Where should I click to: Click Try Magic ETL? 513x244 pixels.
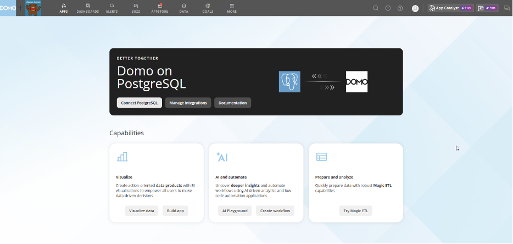355,210
